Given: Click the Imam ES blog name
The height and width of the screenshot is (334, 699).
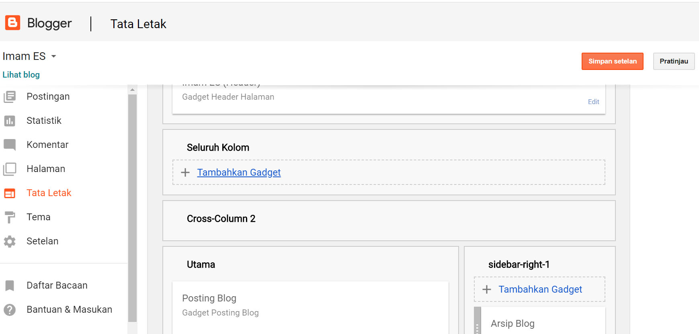Looking at the screenshot, I should pyautogui.click(x=24, y=56).
